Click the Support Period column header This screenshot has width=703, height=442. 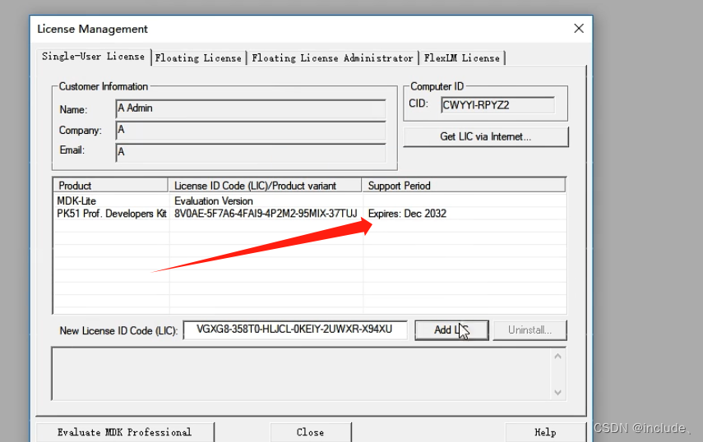[464, 186]
